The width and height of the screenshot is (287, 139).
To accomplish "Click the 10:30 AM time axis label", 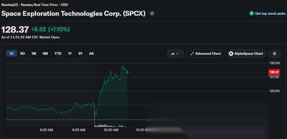I will click(x=111, y=130).
